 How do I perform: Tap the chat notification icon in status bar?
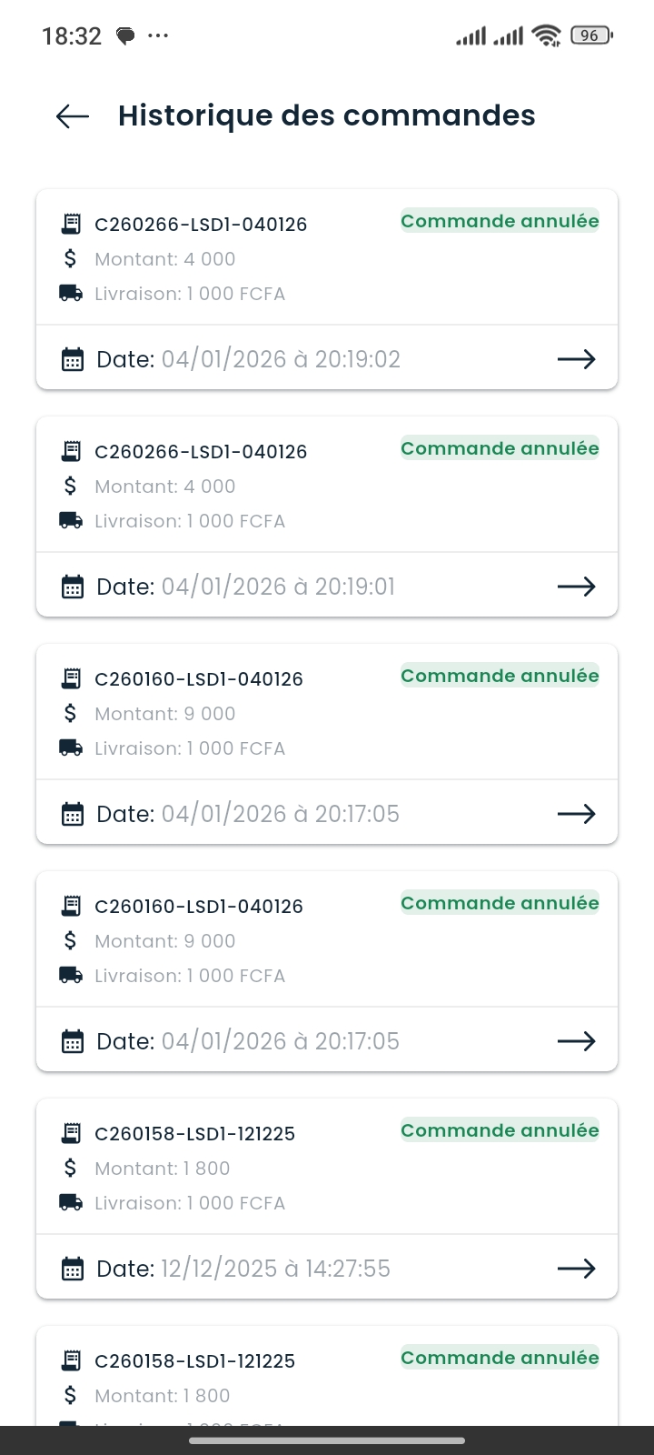pyautogui.click(x=125, y=36)
